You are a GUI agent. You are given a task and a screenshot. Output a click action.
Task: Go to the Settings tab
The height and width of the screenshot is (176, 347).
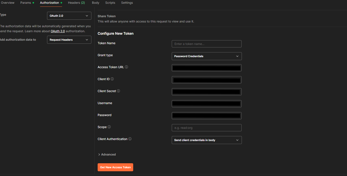(127, 3)
